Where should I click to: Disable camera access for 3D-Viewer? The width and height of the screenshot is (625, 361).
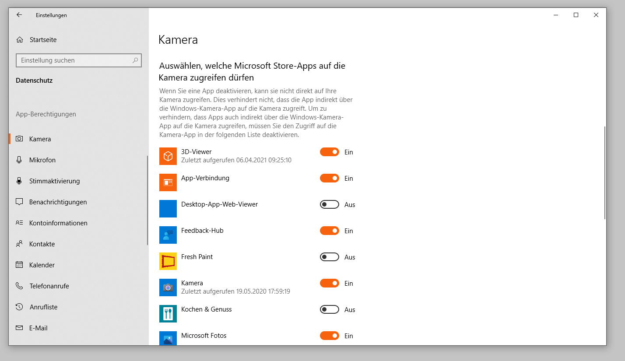329,152
